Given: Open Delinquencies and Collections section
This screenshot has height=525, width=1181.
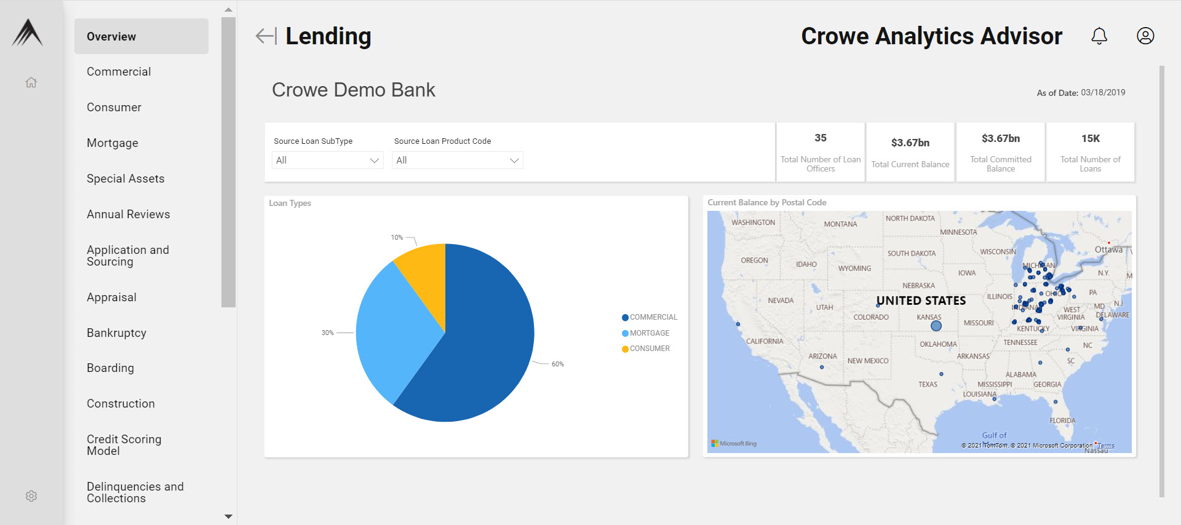Looking at the screenshot, I should coord(135,492).
